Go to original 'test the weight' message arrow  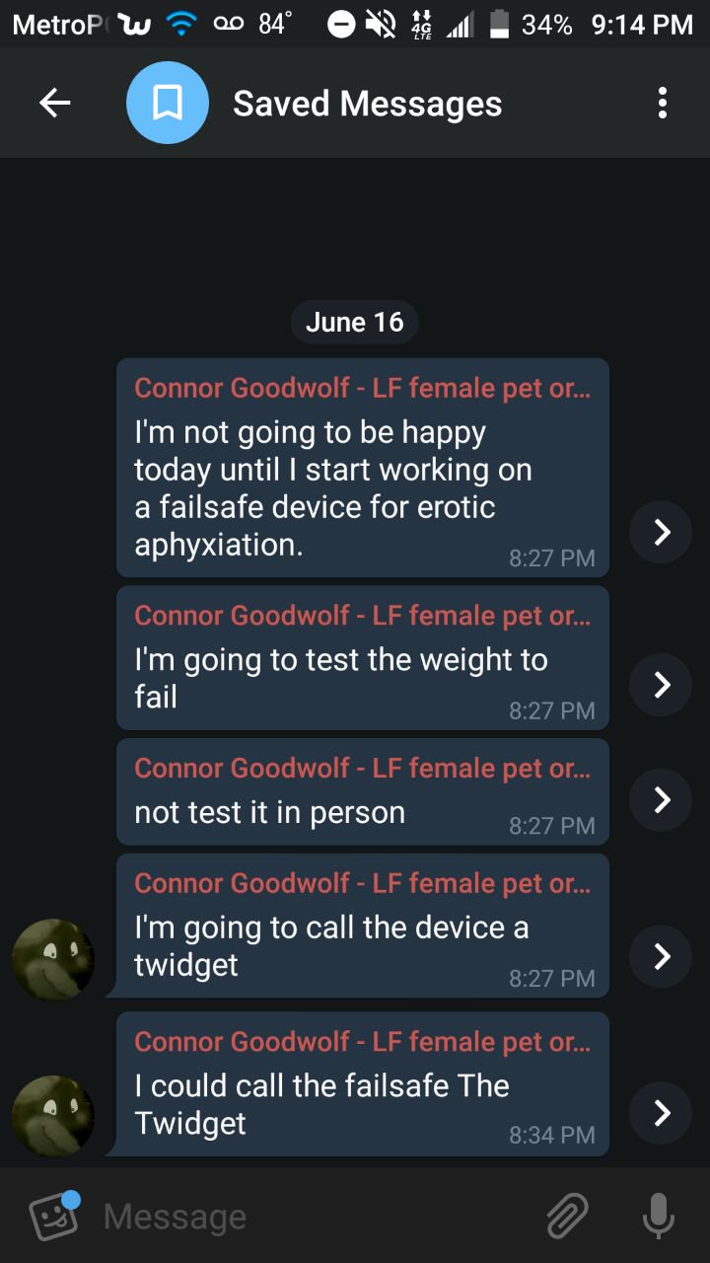click(661, 685)
